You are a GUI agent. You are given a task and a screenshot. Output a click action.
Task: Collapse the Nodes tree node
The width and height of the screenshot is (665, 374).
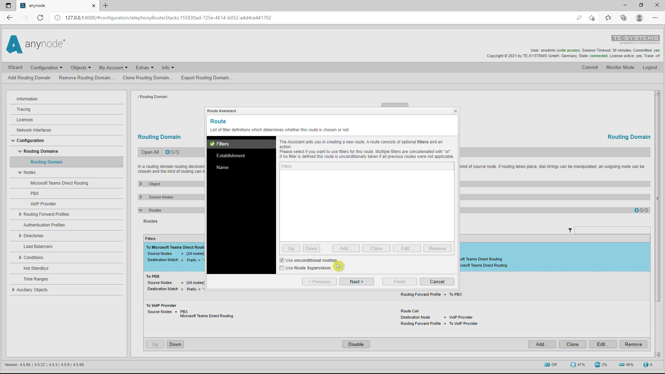[x=20, y=172]
